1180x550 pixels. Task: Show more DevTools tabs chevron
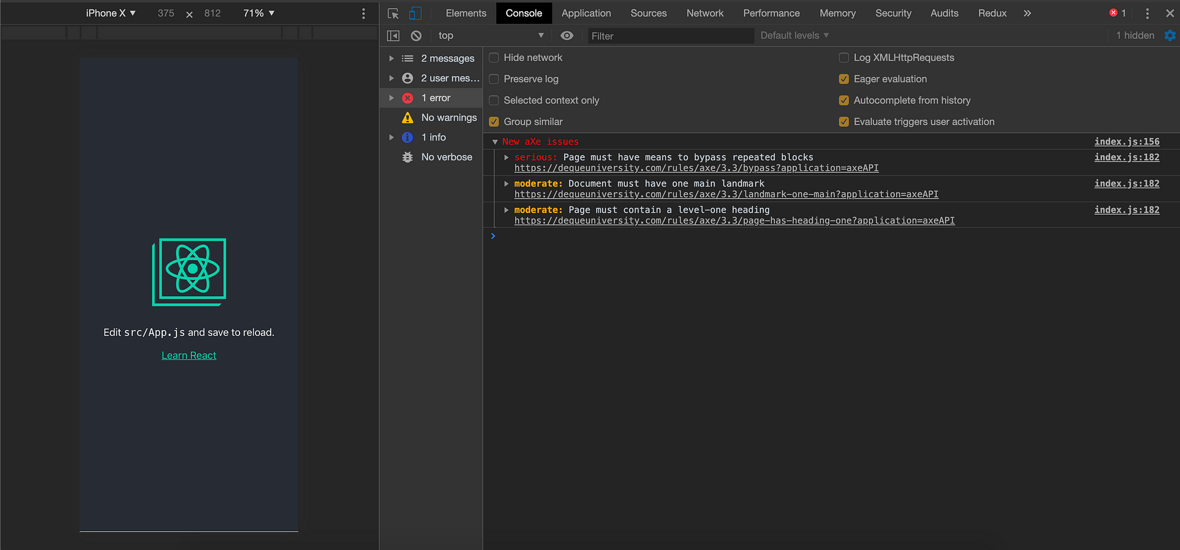coord(1027,13)
